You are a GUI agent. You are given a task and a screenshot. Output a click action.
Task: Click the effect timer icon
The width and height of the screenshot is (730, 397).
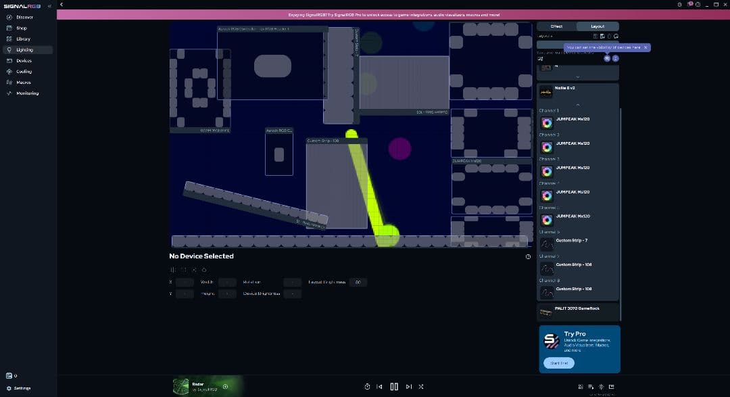click(367, 387)
